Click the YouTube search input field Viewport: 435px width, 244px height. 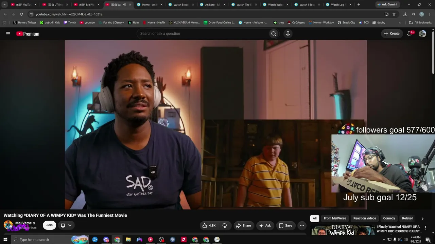203,34
